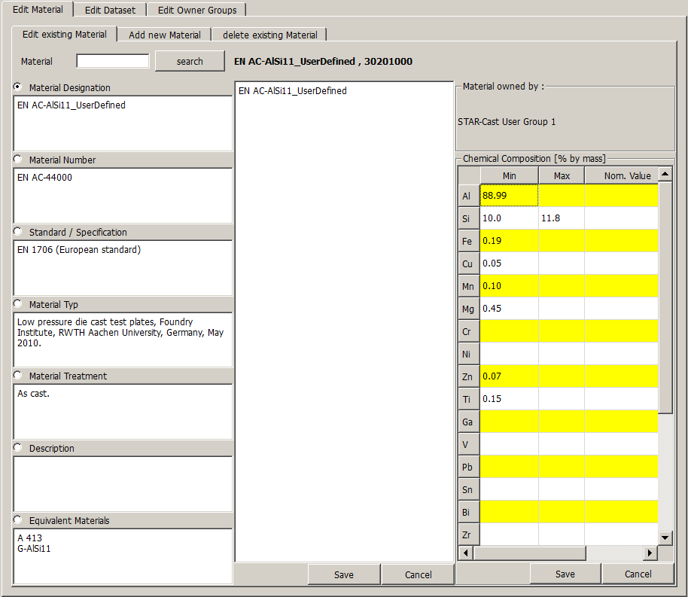Viewport: 688px width, 597px height.
Task: Select the Material Number radio button
Action: (18, 160)
